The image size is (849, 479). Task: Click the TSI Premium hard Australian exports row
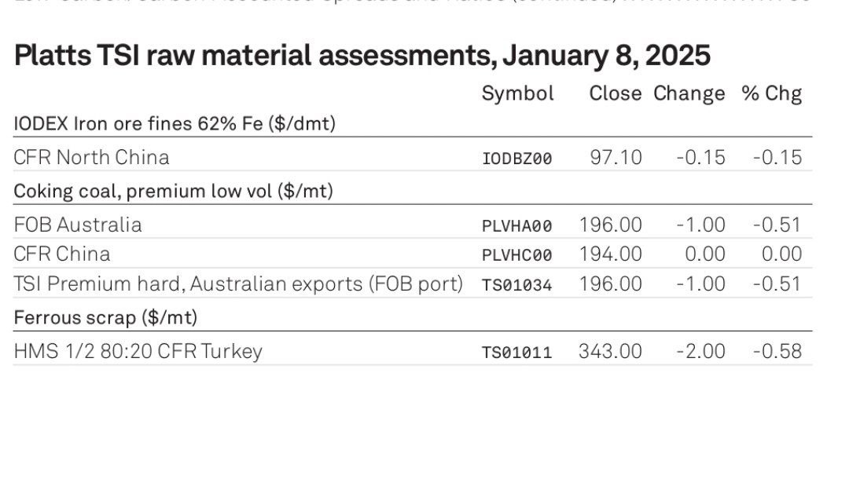pos(413,283)
